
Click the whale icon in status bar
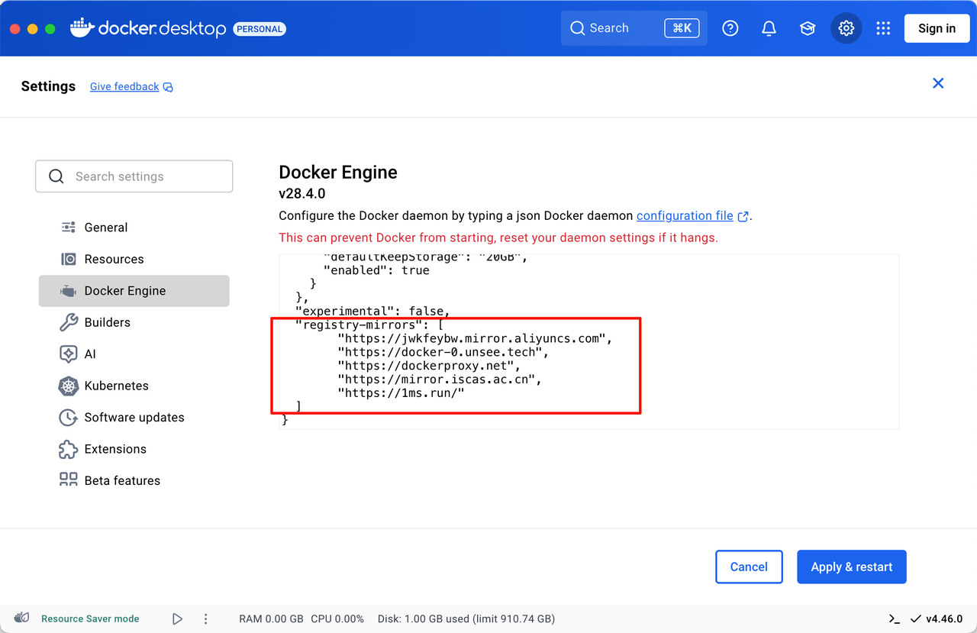22,618
